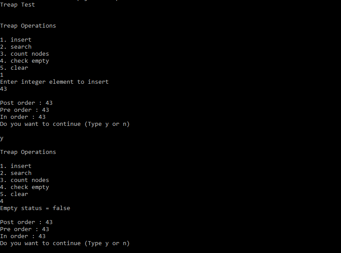Viewport: 341px width, 253px height.
Task: Click the typed menu choice '4' line
Action: 2,201
